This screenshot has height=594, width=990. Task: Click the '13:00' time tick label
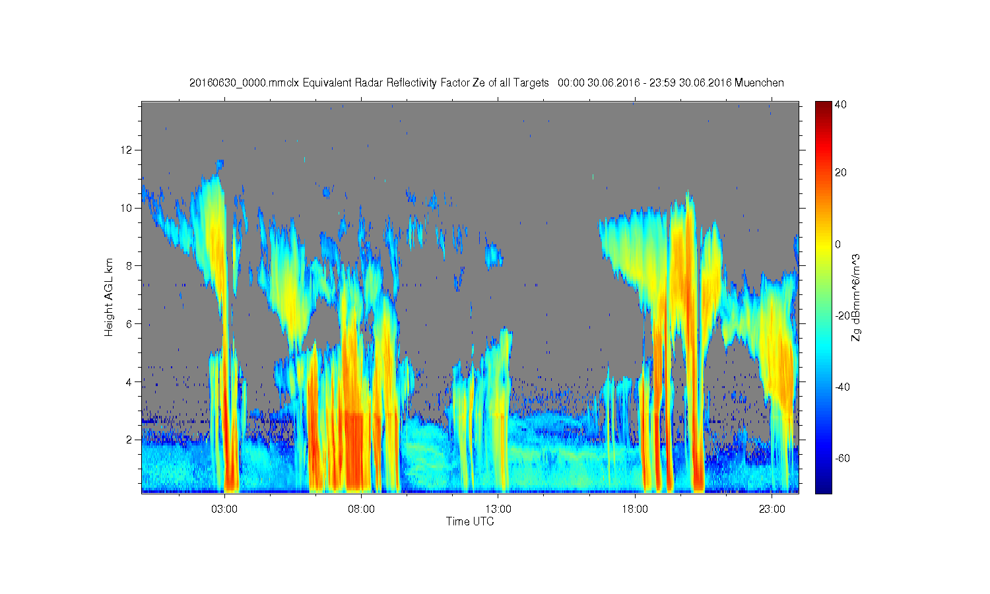tap(498, 510)
